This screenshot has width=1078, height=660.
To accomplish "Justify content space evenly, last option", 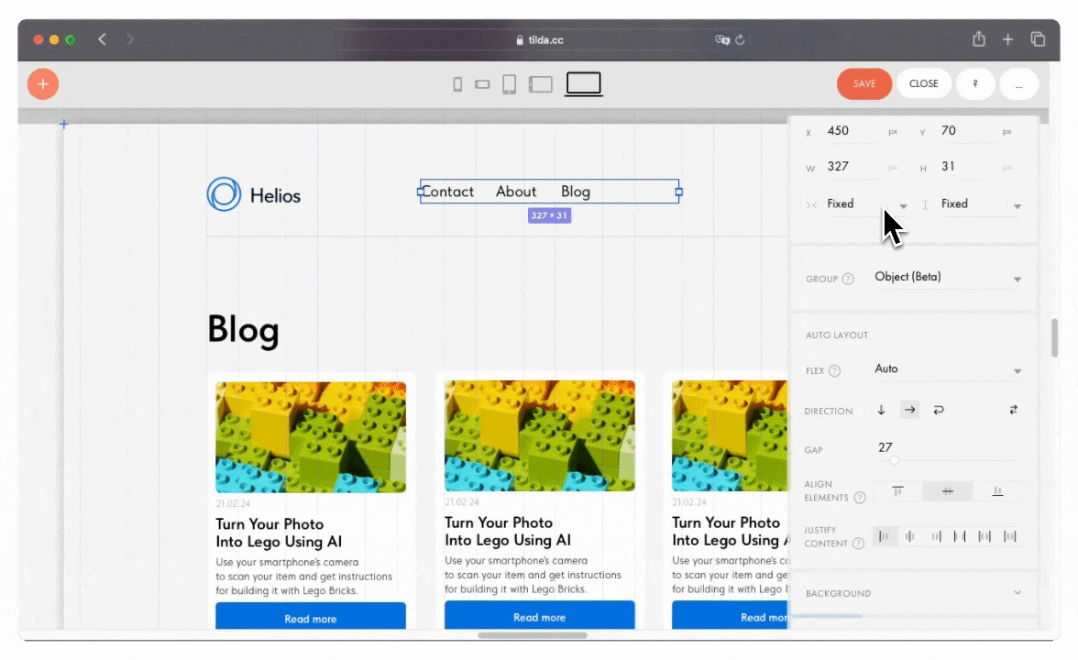I will click(x=1010, y=536).
